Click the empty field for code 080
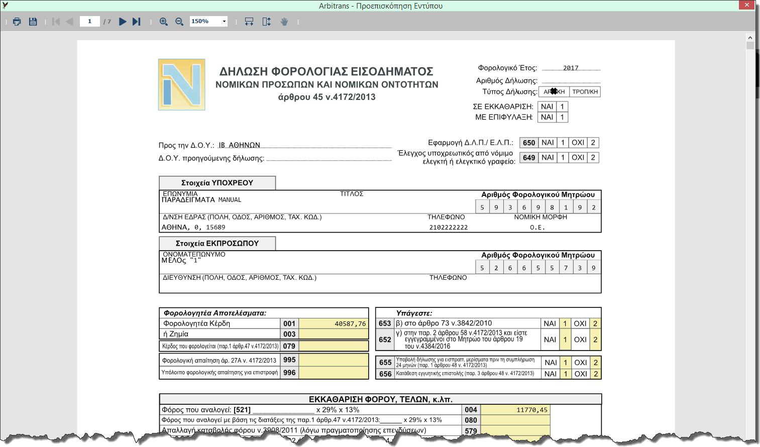The width and height of the screenshot is (760, 447). pyautogui.click(x=515, y=420)
